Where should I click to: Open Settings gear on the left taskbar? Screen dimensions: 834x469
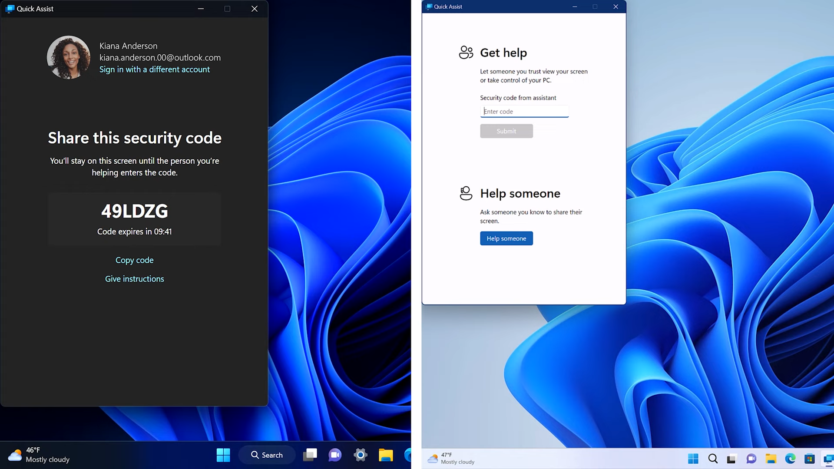[360, 455]
